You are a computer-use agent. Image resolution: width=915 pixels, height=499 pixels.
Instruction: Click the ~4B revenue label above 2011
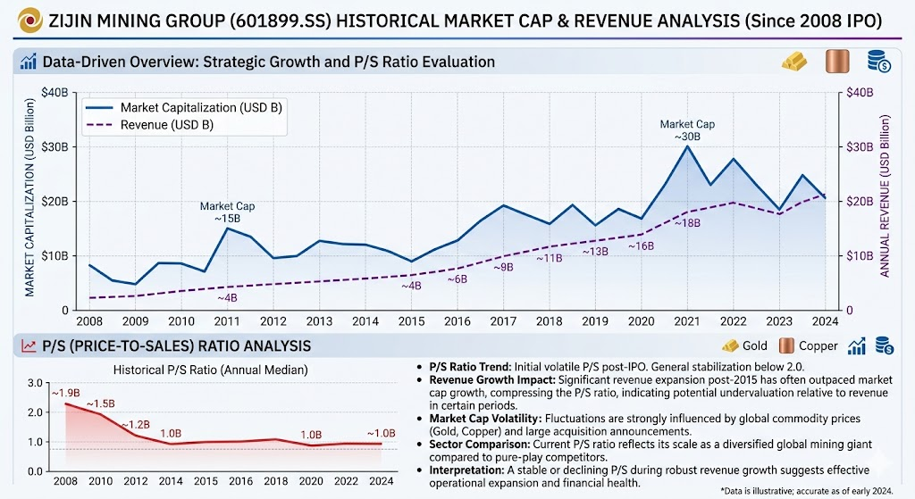[x=227, y=298]
